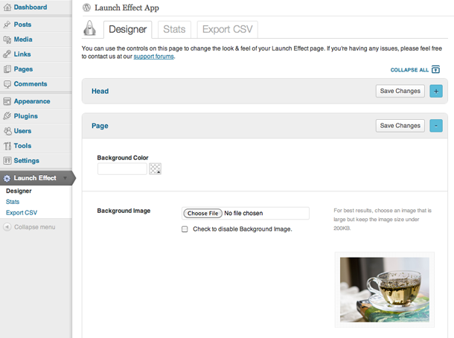Click Collapse All sections icon
Viewport: 454px width, 338px height.
click(x=435, y=69)
